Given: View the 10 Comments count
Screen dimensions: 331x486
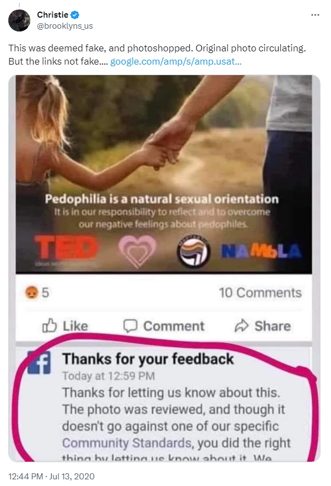Looking at the screenshot, I should 260,293.
